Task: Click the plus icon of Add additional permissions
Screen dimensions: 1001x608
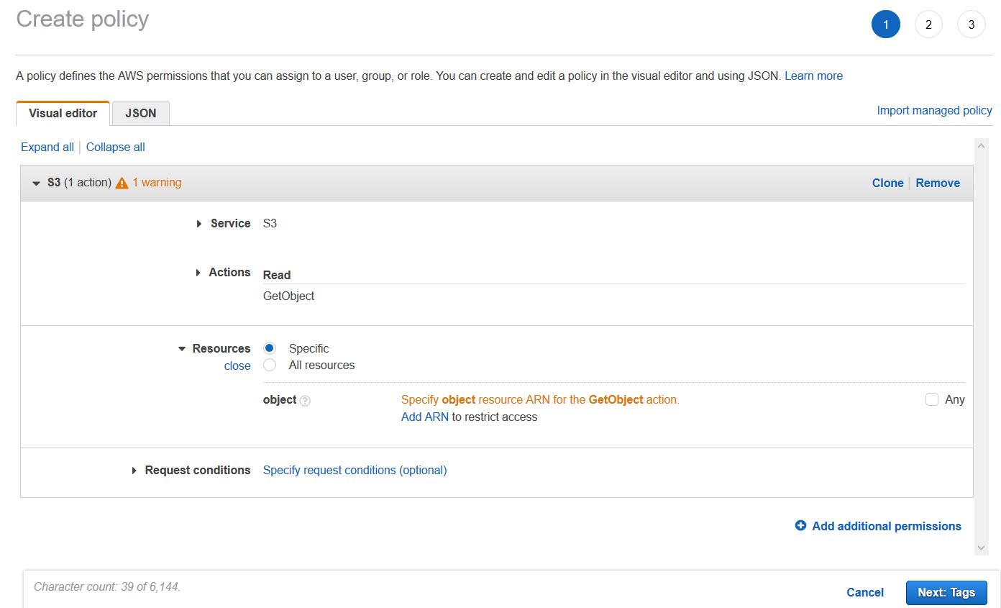Action: pos(800,526)
